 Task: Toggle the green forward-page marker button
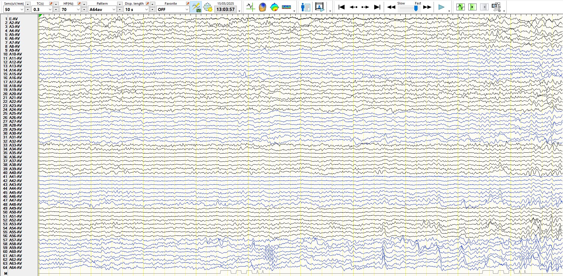pos(472,7)
